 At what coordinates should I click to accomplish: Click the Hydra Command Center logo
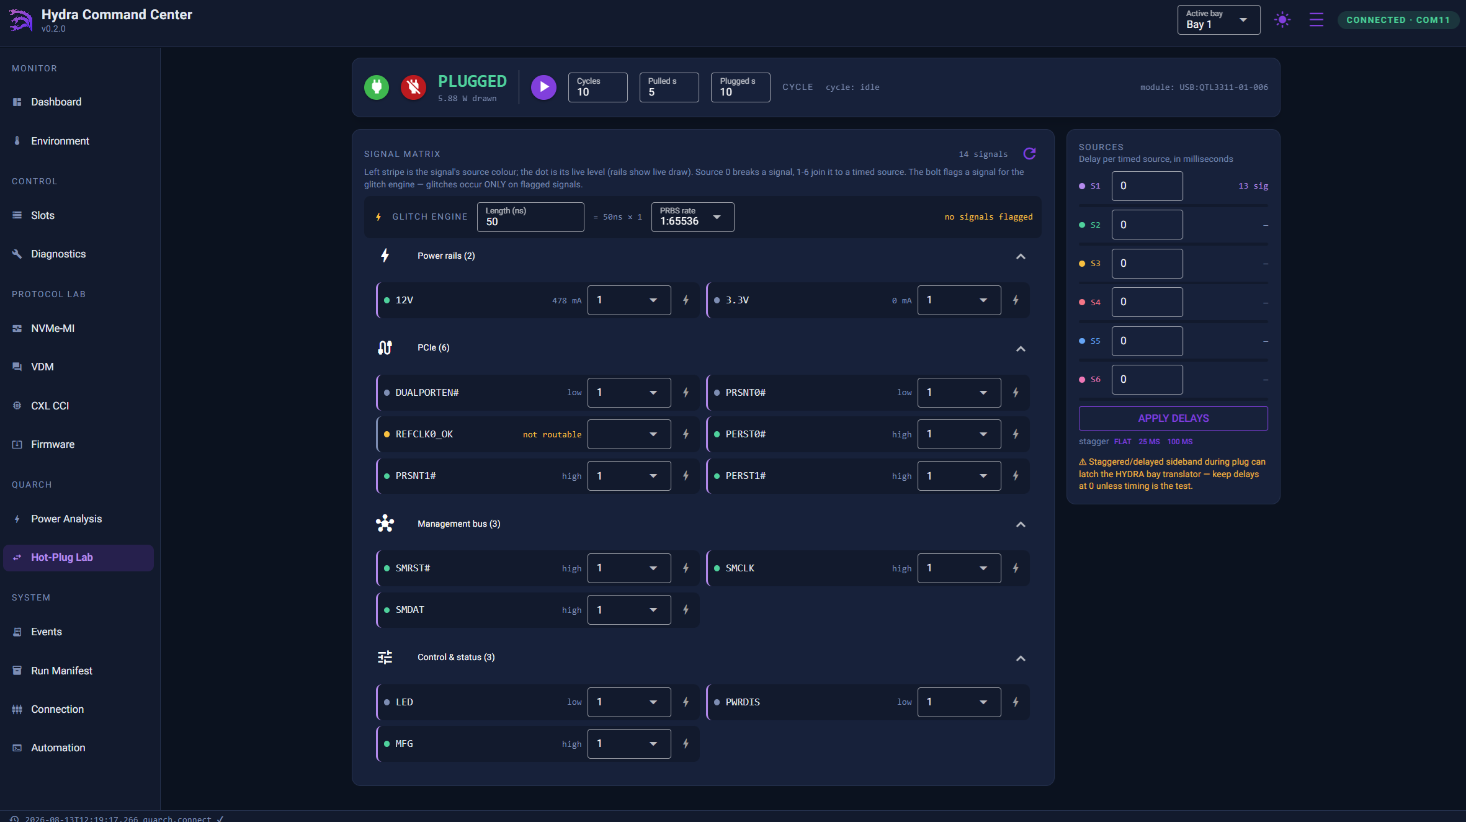pos(20,20)
